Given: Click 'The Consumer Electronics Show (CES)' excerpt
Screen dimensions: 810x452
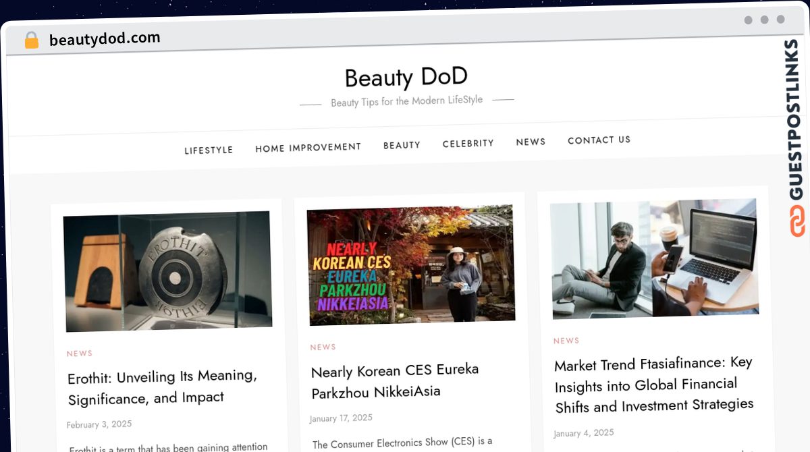Looking at the screenshot, I should [402, 443].
